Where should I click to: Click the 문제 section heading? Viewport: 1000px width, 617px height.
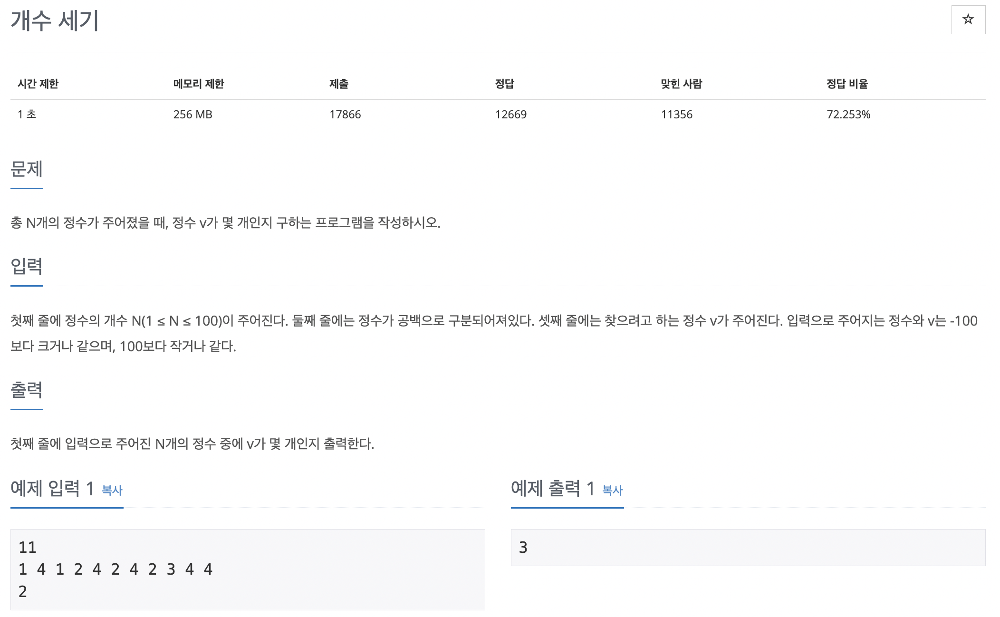point(27,169)
